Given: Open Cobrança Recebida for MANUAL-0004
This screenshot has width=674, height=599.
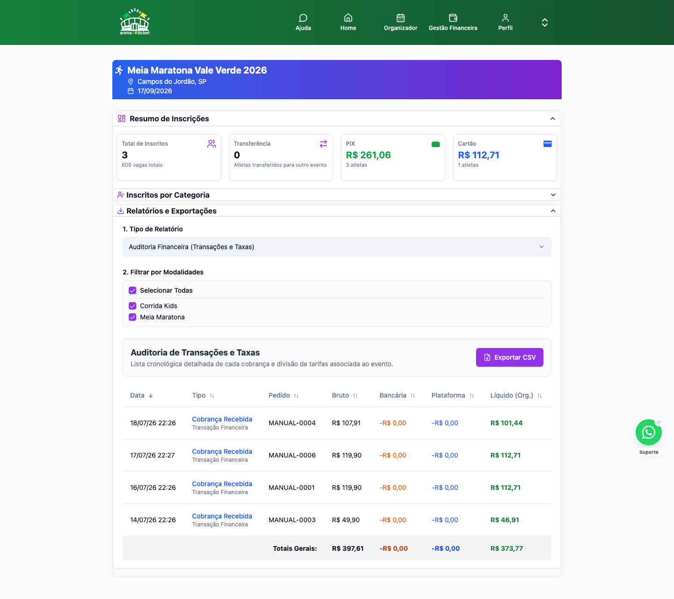Looking at the screenshot, I should pos(222,419).
